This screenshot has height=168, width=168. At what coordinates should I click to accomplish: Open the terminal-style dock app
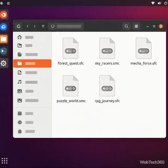[x=4, y=51]
